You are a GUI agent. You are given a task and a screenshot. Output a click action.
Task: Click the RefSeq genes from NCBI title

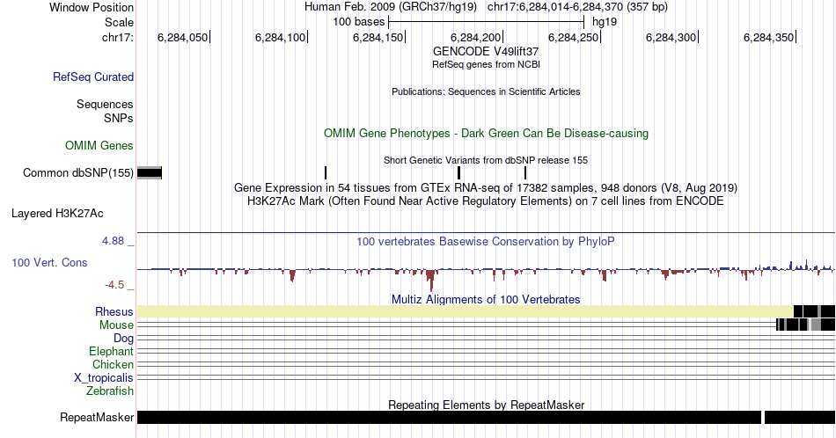tap(486, 64)
